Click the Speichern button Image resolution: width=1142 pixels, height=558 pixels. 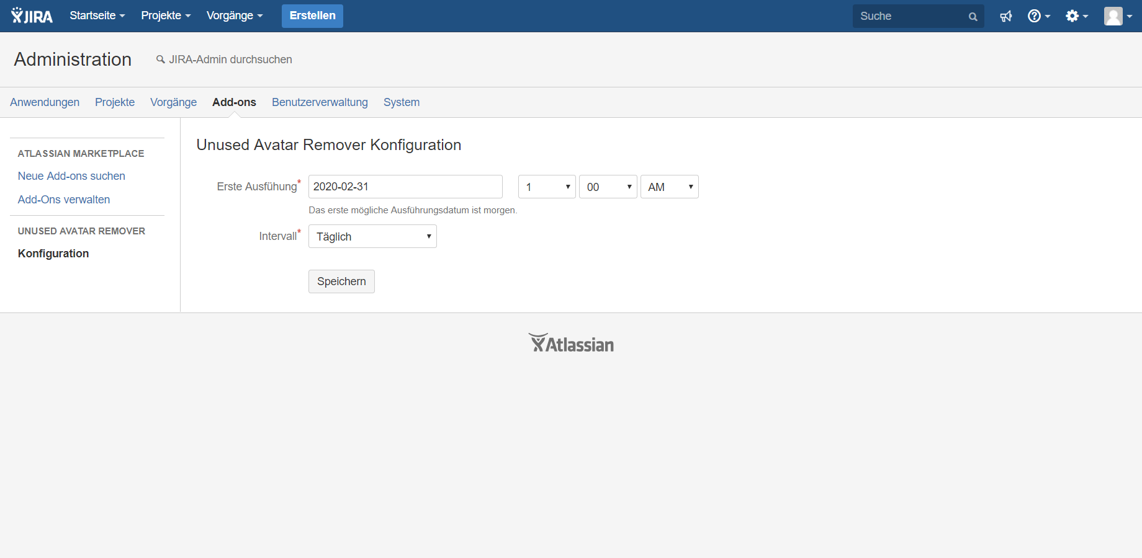click(341, 281)
